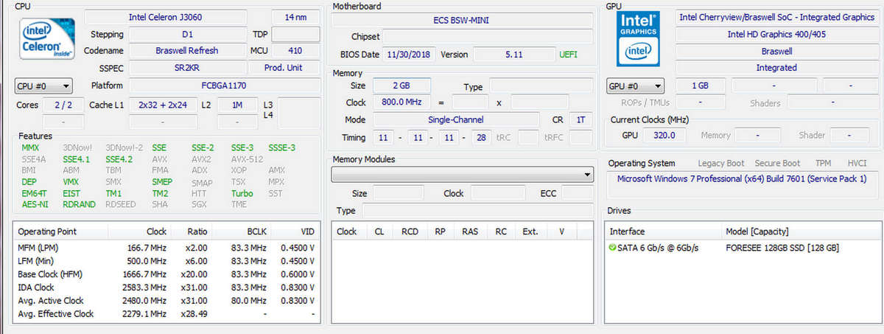The height and width of the screenshot is (334, 884).
Task: Click the Intel Graphics logo
Action: pyautogui.click(x=637, y=39)
